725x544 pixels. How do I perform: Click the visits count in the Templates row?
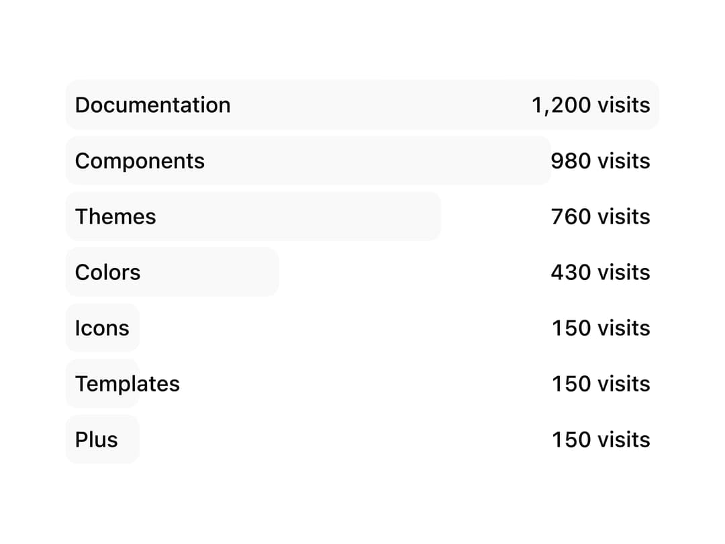pyautogui.click(x=601, y=384)
